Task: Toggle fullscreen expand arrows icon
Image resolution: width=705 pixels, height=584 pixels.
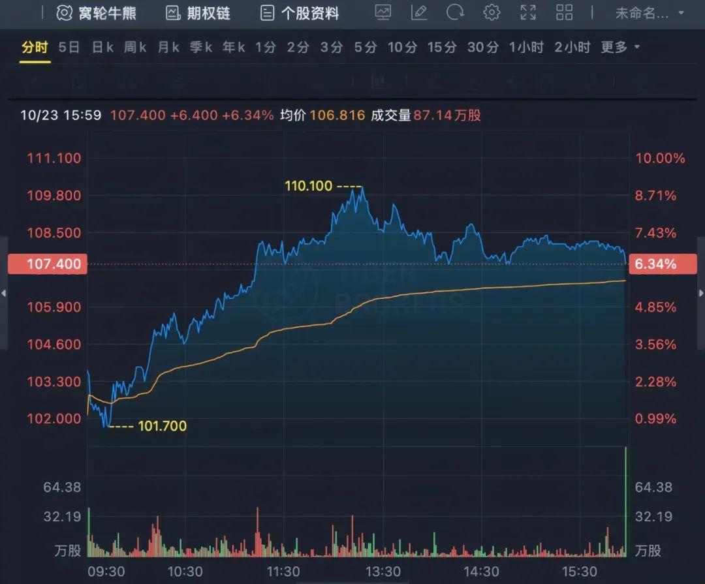Action: (528, 12)
